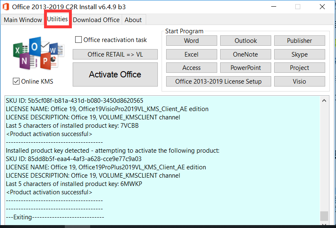Click the 'Installed product key detected' log line
Image resolution: width=336 pixels, height=228 pixels.
113,151
